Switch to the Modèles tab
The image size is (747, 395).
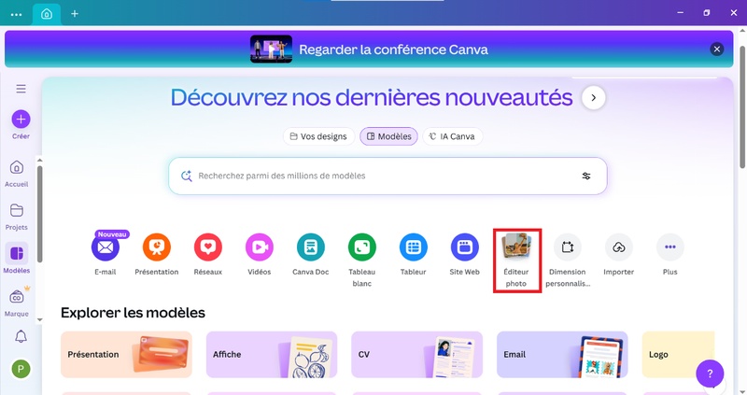point(388,136)
